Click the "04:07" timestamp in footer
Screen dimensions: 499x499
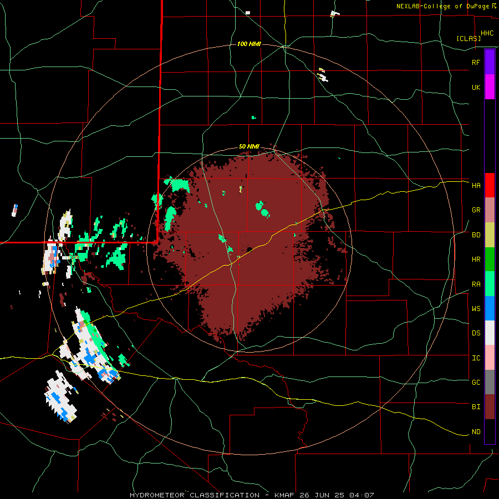(x=361, y=495)
